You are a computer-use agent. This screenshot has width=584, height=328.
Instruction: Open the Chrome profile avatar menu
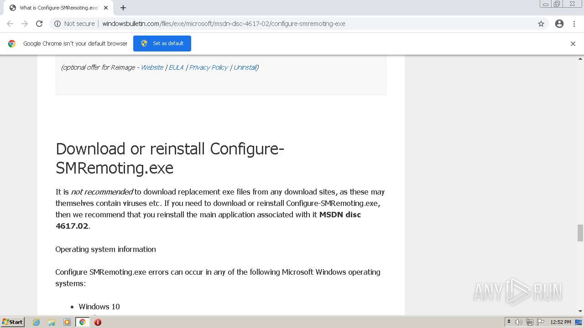(559, 24)
